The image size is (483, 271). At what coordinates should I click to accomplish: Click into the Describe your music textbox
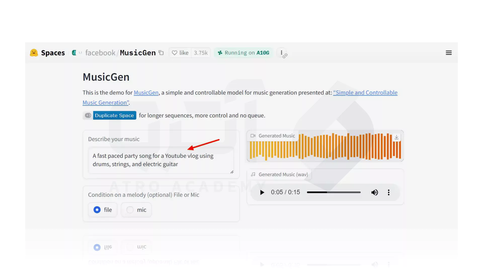coord(161,160)
